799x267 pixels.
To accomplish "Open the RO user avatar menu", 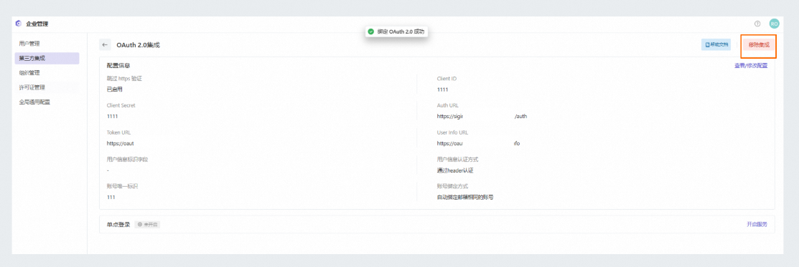I will (774, 24).
